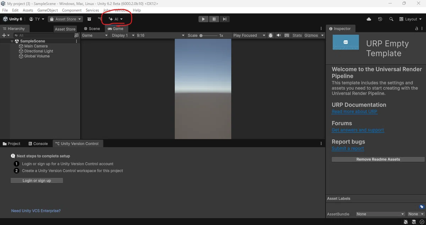The height and width of the screenshot is (225, 426).
Task: Click the status bar checkmark activity icon
Action: (x=422, y=222)
